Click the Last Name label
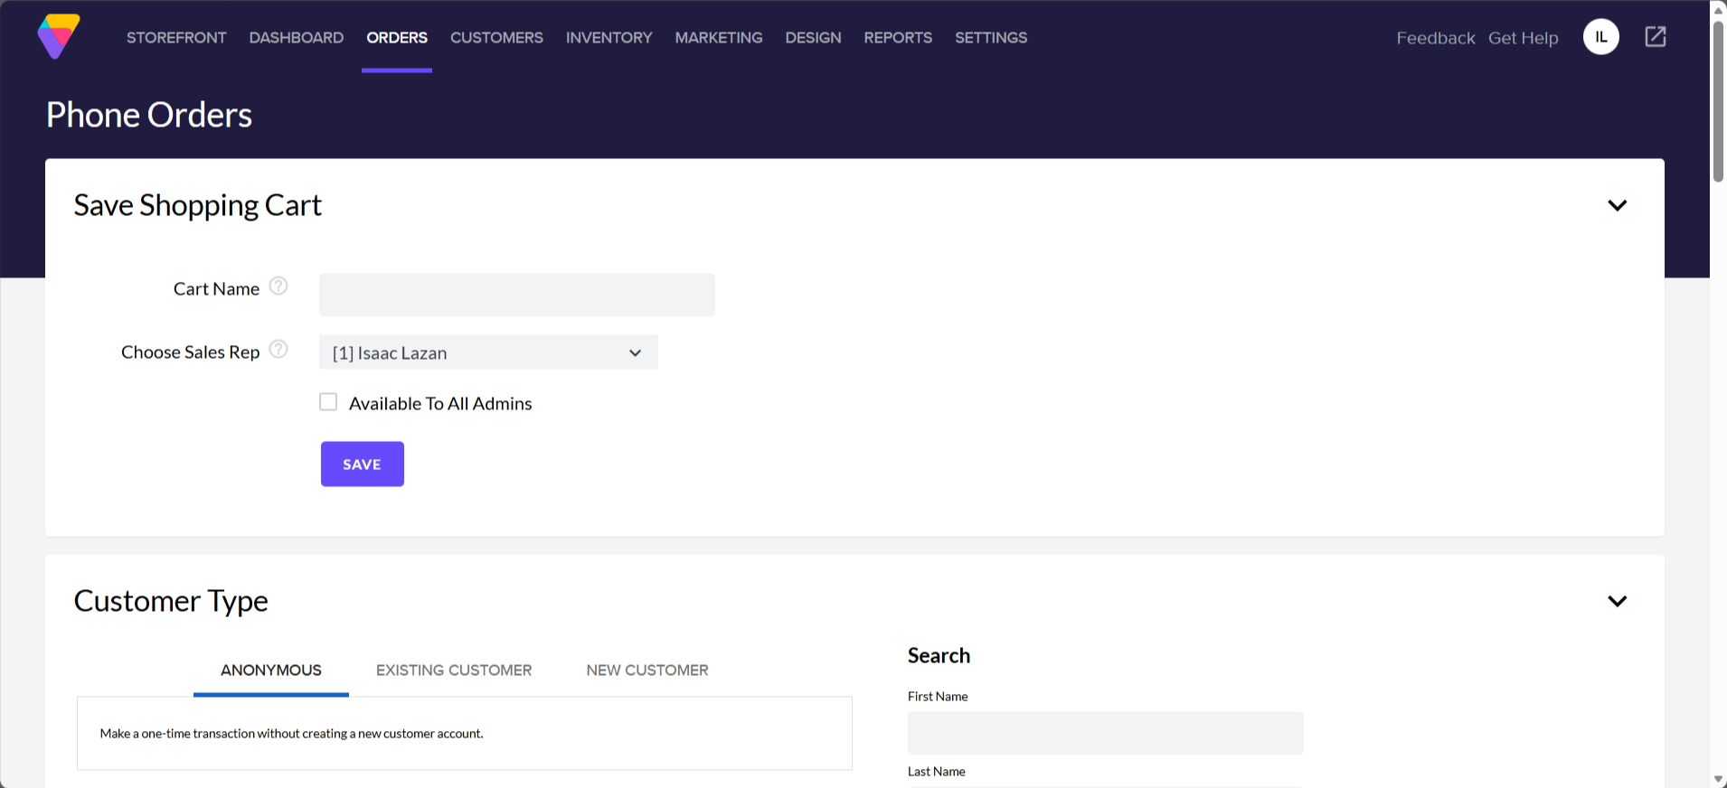This screenshot has height=788, width=1727. click(x=937, y=772)
